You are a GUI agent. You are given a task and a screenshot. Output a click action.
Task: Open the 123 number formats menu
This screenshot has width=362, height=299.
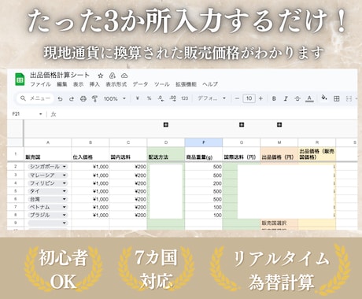pyautogui.click(x=185, y=98)
